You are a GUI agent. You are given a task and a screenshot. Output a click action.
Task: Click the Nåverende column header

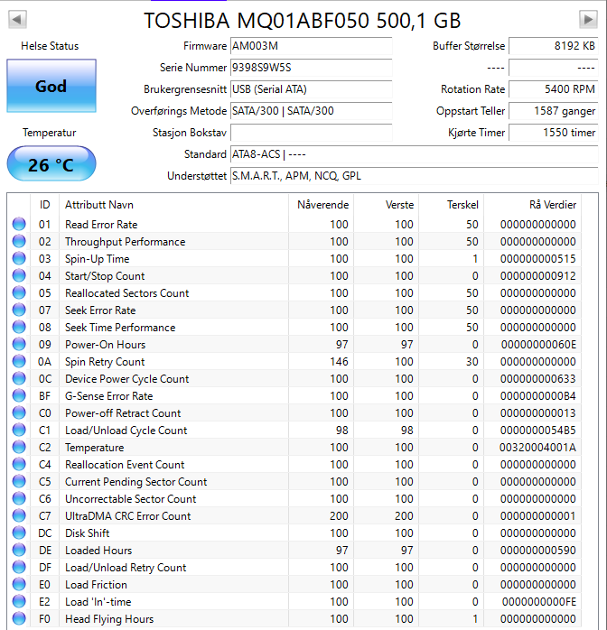322,205
